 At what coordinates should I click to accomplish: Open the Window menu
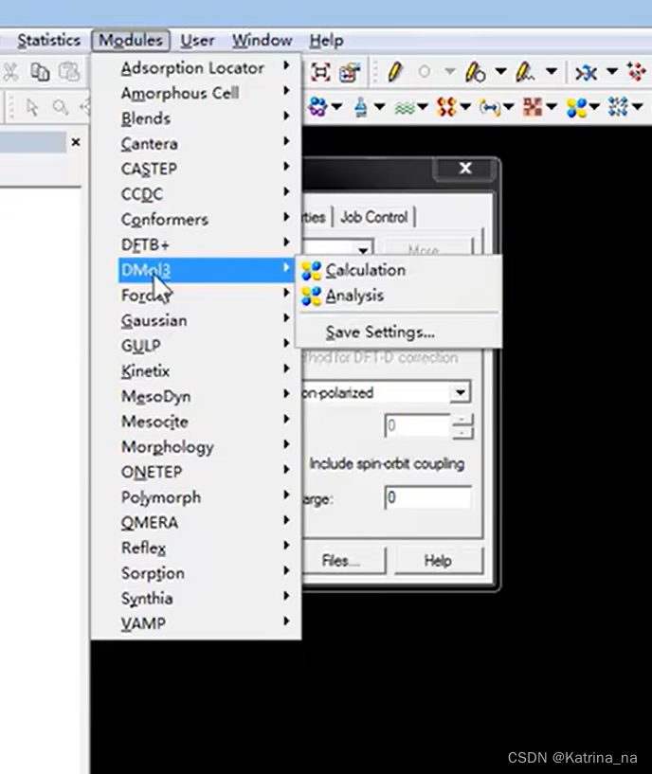click(263, 41)
